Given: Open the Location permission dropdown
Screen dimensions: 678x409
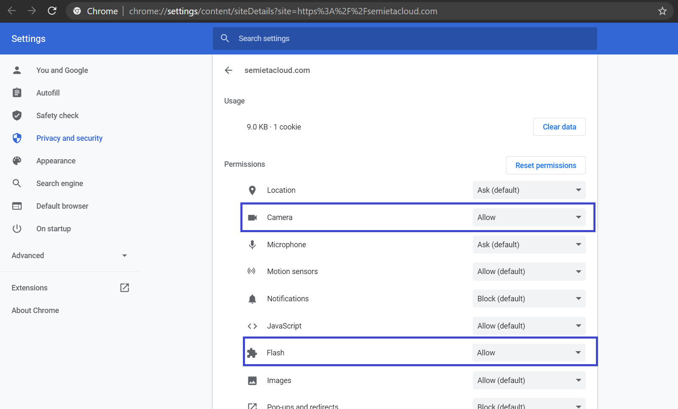Looking at the screenshot, I should coord(529,190).
